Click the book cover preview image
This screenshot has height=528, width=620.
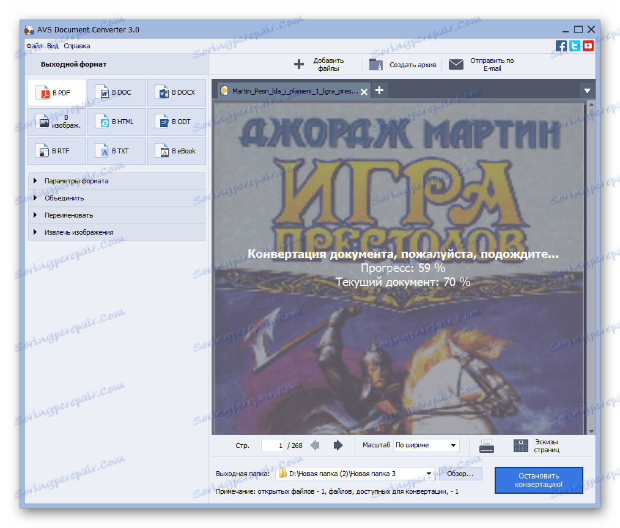click(399, 269)
